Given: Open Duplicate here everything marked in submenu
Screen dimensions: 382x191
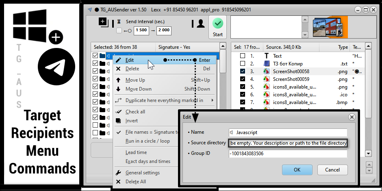Looking at the screenshot, I should point(165,100).
